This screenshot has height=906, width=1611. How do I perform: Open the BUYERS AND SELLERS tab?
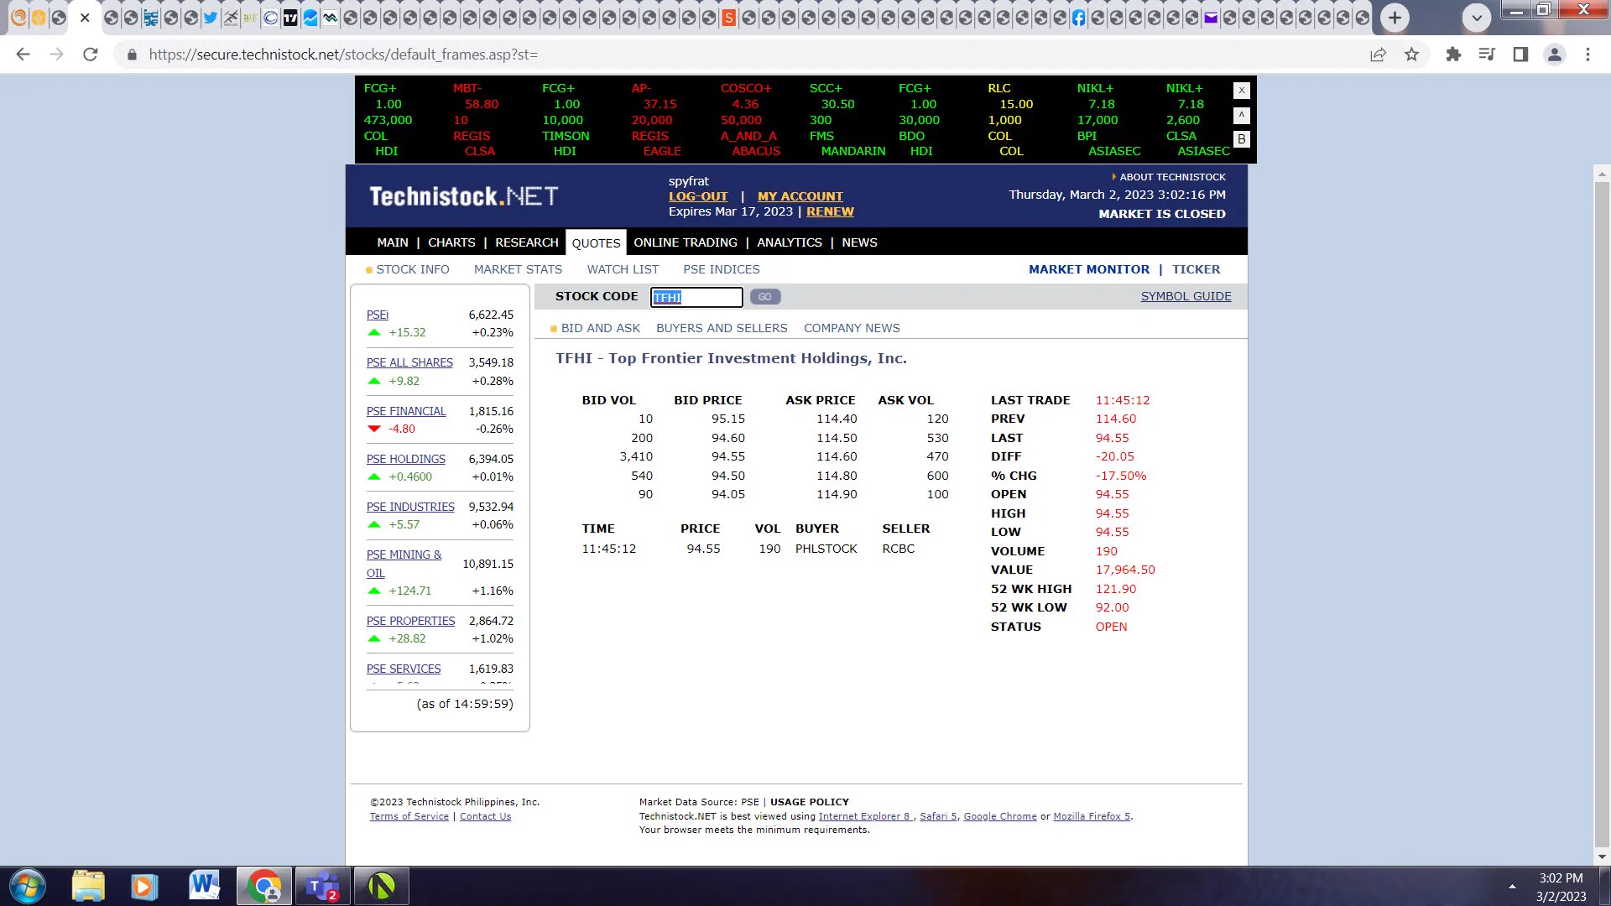(722, 328)
